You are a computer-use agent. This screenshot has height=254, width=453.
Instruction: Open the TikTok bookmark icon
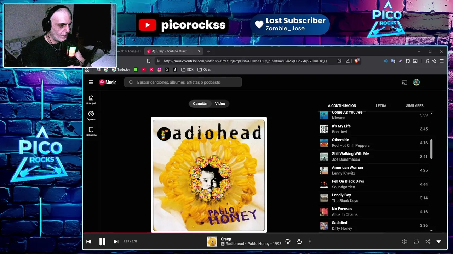175,69
